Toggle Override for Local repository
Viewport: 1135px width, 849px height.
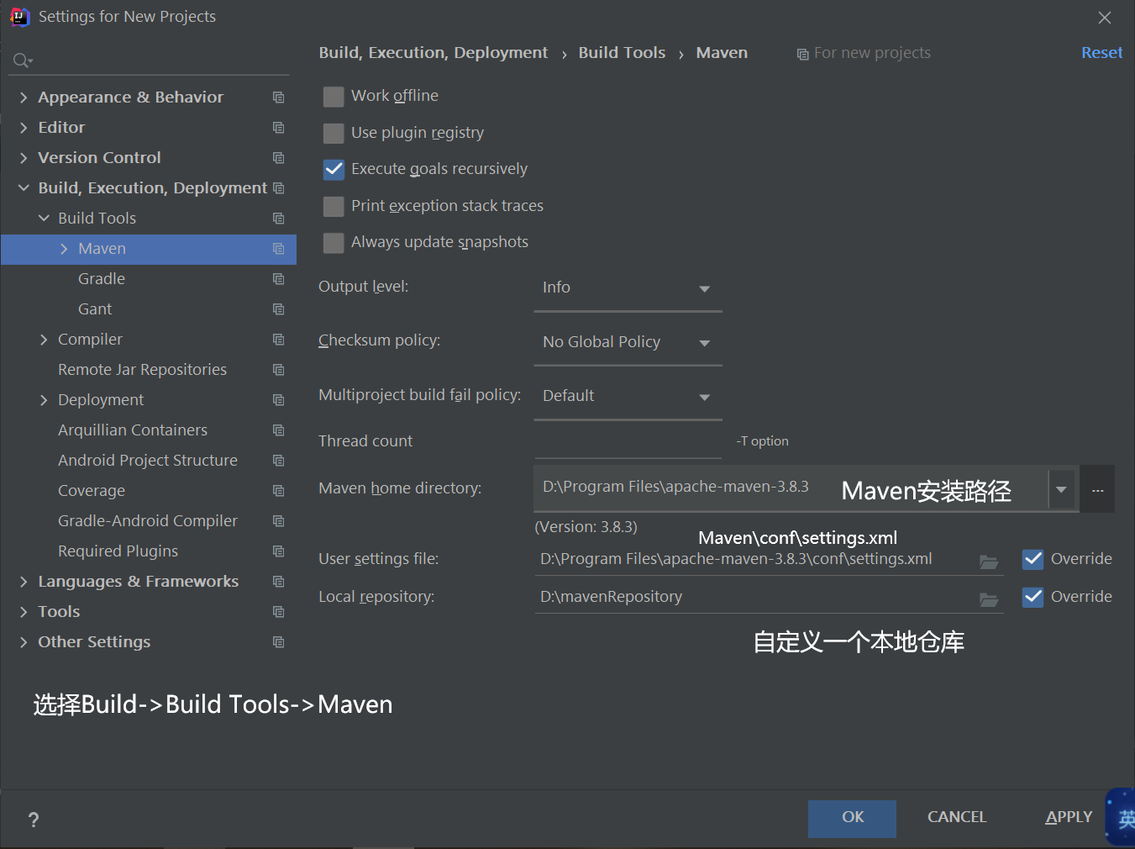pos(1033,597)
